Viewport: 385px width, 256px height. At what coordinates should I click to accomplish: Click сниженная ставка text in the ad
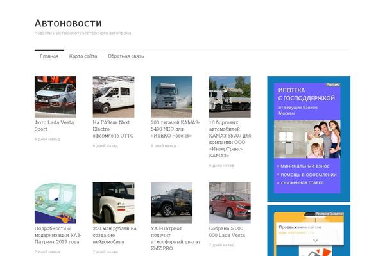(302, 183)
